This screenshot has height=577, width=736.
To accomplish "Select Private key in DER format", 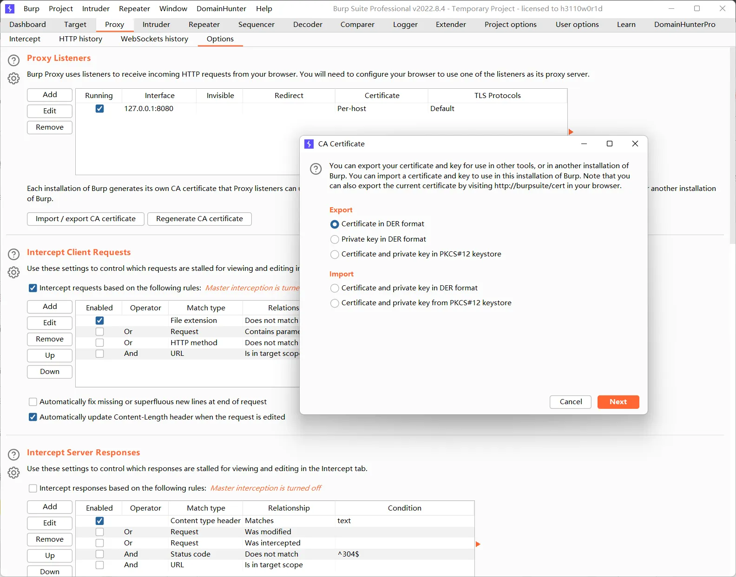I will [335, 239].
